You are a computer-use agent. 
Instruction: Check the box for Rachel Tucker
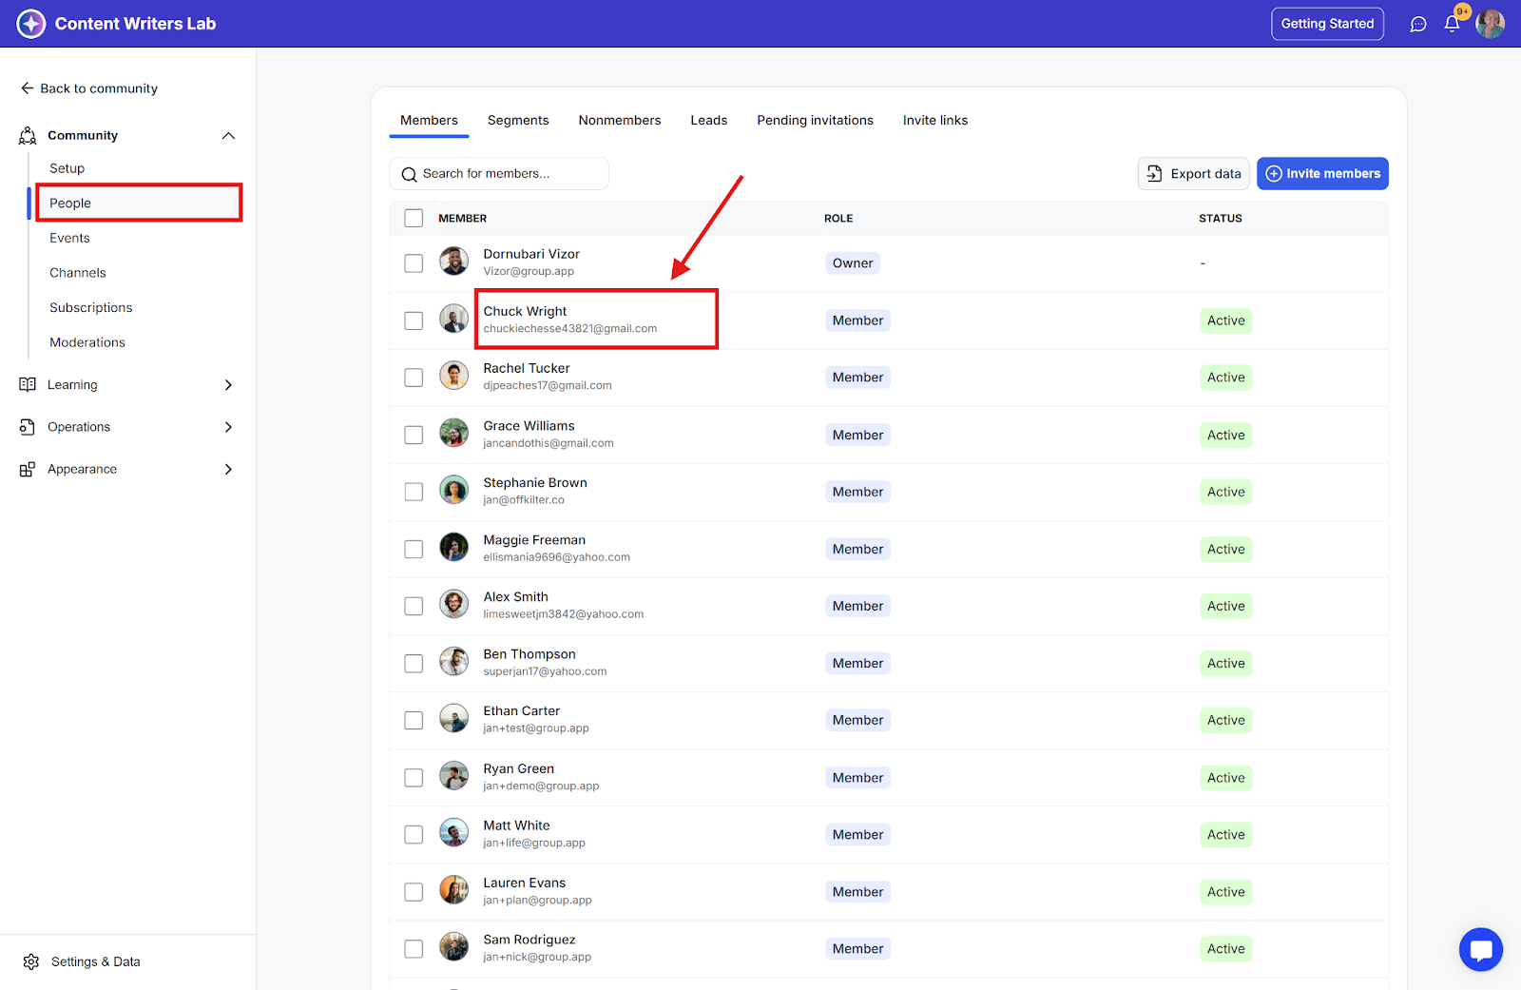pos(414,378)
